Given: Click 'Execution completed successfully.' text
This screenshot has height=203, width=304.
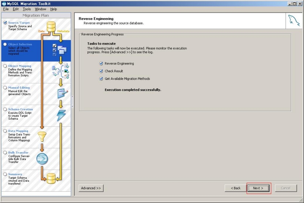Looking at the screenshot, I should tap(133, 90).
